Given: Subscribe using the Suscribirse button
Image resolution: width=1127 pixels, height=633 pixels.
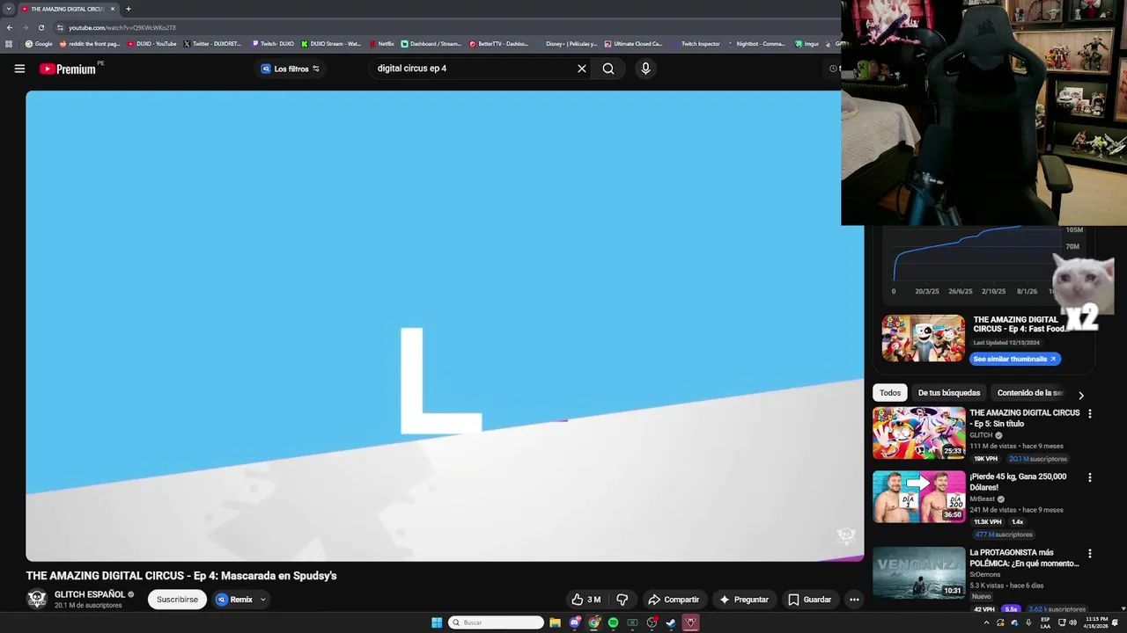Looking at the screenshot, I should coord(177,600).
